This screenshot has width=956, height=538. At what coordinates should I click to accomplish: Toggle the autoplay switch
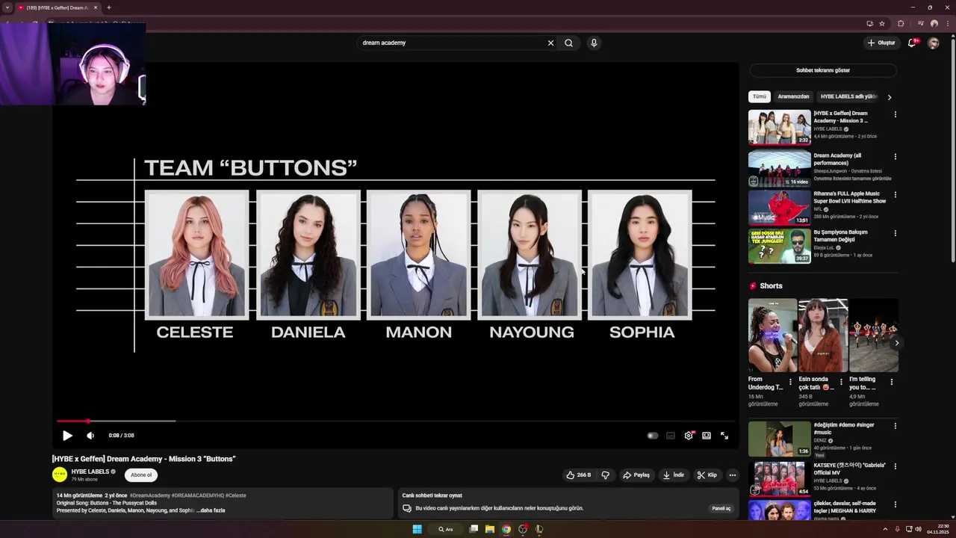pos(652,436)
